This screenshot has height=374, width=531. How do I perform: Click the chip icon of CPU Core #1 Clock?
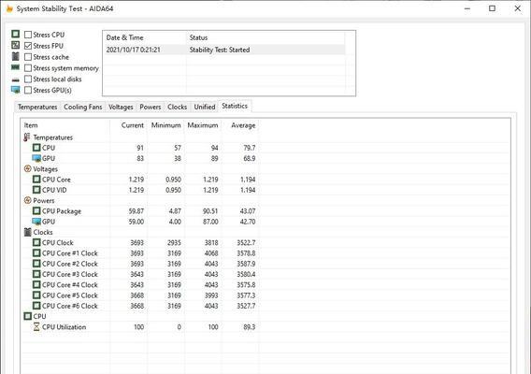36,253
